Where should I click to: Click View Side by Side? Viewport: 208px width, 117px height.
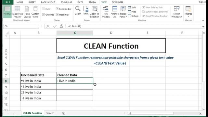[x=152, y=7]
